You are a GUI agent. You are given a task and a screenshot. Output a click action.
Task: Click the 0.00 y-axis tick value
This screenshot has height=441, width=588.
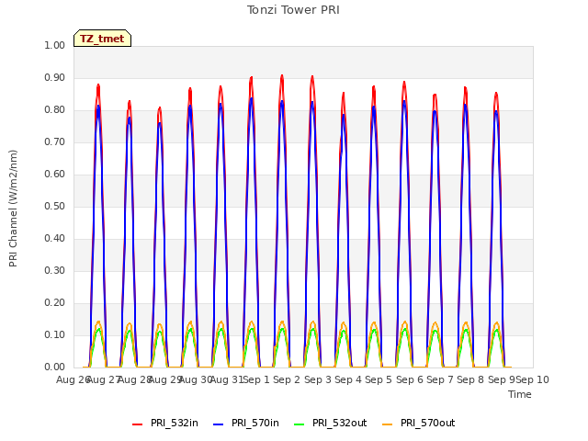click(x=55, y=367)
